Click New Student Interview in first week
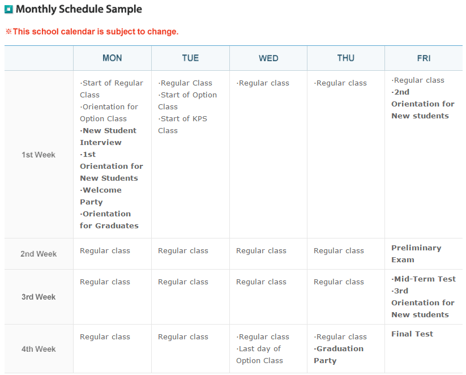Screen dimensions: 466x375 [108, 137]
